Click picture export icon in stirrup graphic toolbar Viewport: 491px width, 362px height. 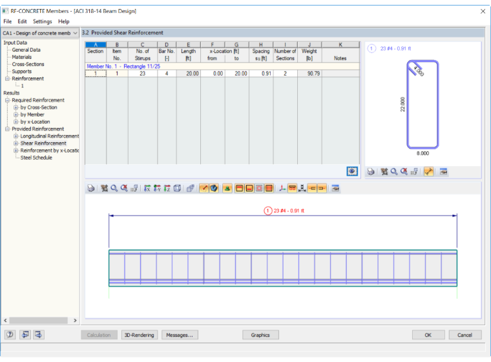[443, 172]
